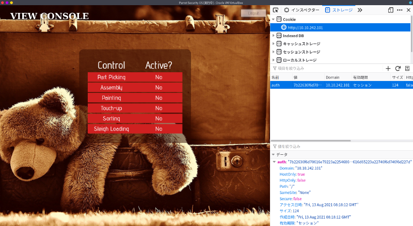Click the delete all cookies icon
Viewport: 413px width, 226px height.
click(x=407, y=69)
